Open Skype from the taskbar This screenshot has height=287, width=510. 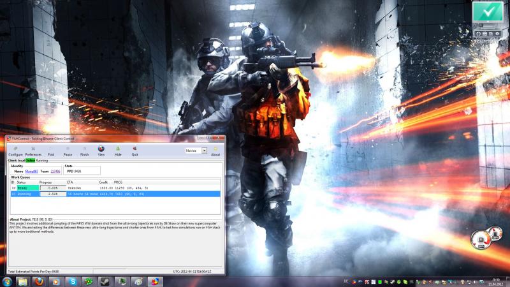(73, 281)
